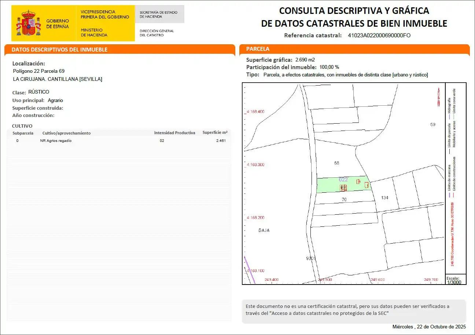Click the 'Tipo:' parcel description line
Screen dimensions: 475x335
pos(337,75)
